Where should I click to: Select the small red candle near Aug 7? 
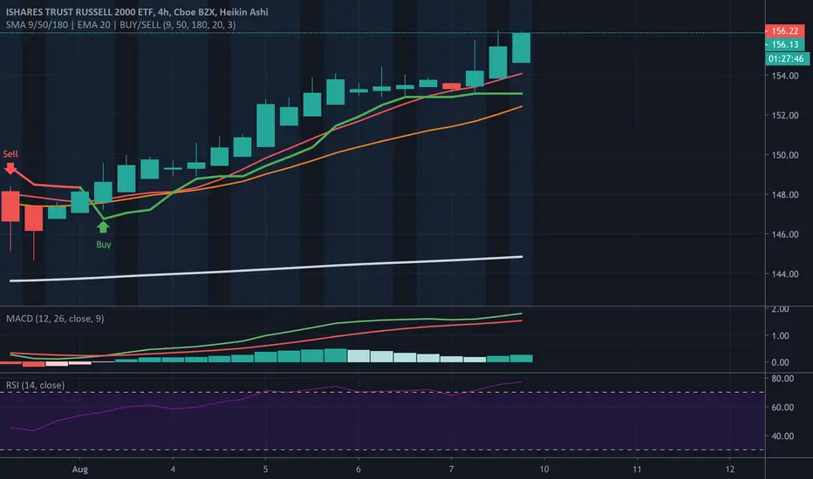click(451, 86)
